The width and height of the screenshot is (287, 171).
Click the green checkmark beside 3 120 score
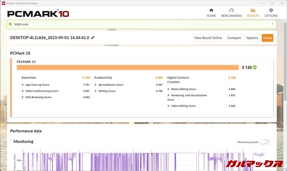(x=255, y=67)
